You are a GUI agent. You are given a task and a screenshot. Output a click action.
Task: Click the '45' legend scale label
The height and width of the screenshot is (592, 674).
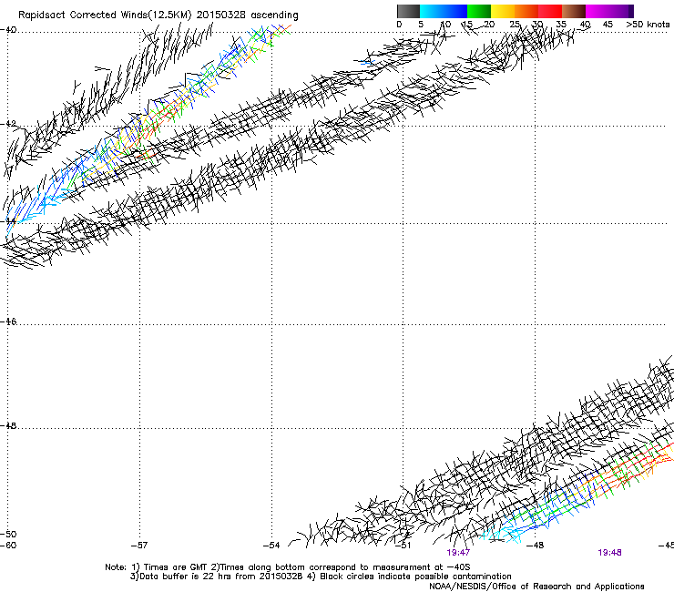608,25
